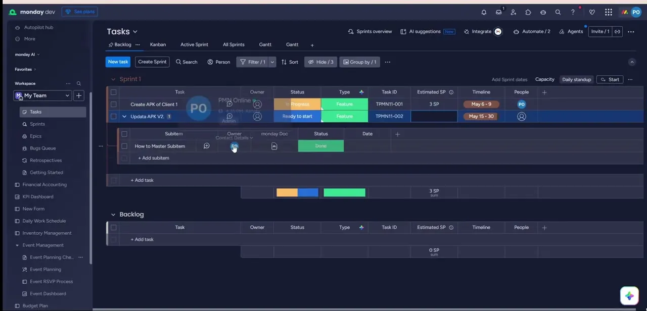Open the search magnifier in top bar
Viewport: 647px width, 311px height.
pos(558,12)
